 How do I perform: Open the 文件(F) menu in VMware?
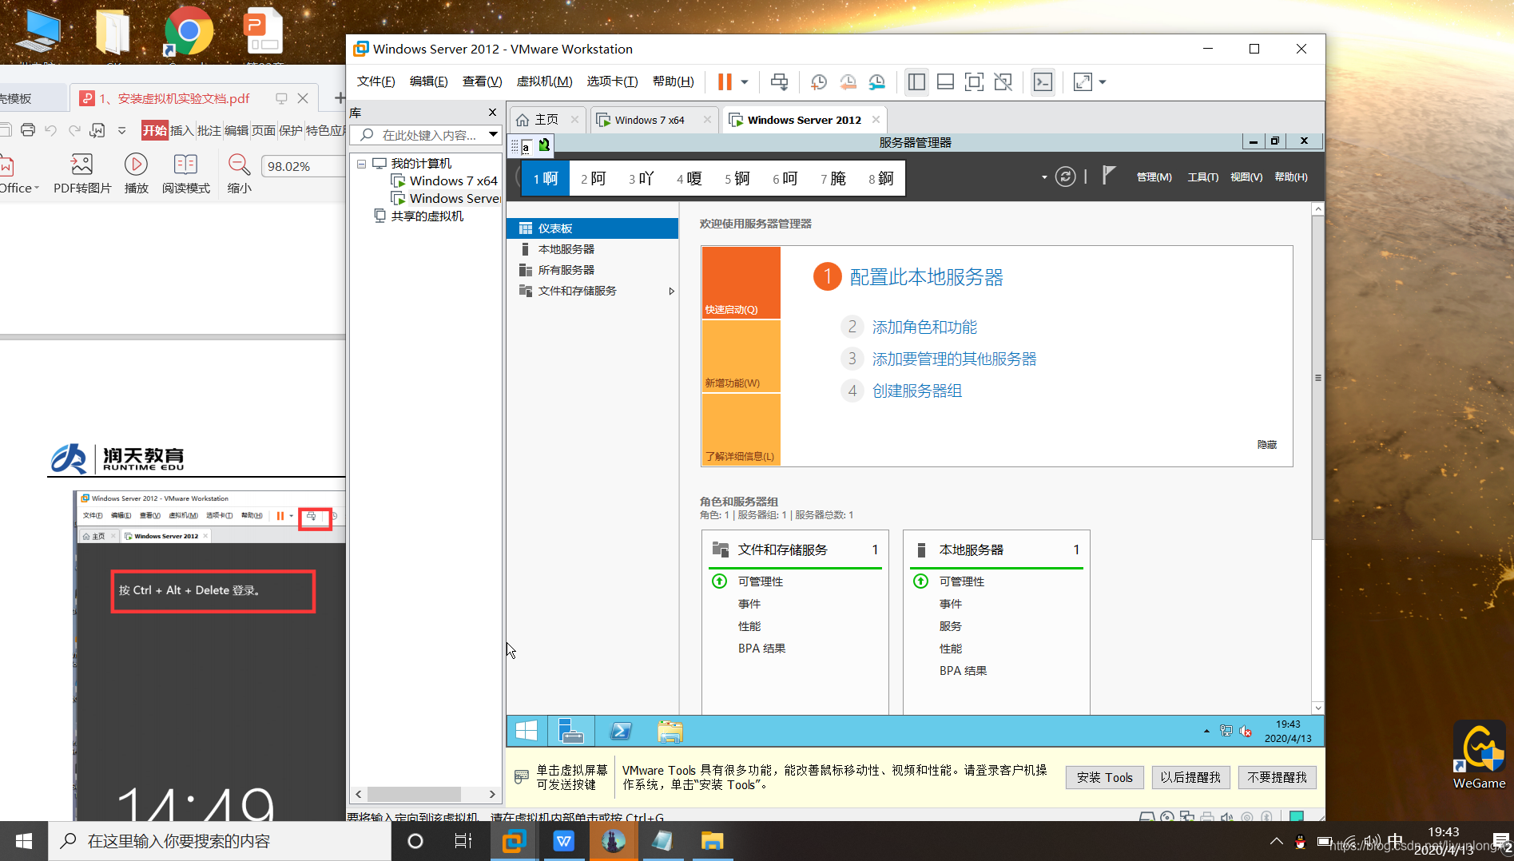(x=376, y=81)
